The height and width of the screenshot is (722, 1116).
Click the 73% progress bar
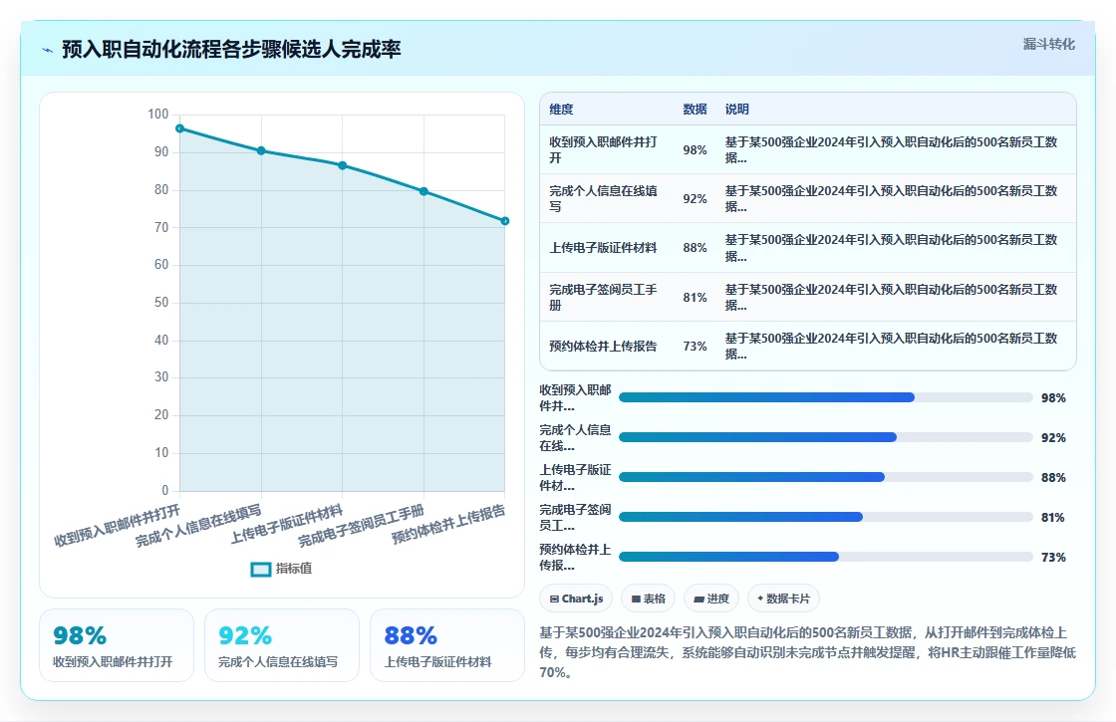(826, 557)
